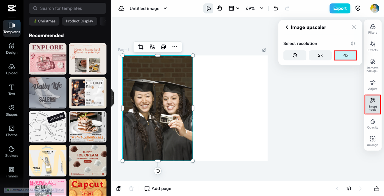This screenshot has width=384, height=196.
Task: Open the more options ellipsis menu
Action: coord(175,47)
